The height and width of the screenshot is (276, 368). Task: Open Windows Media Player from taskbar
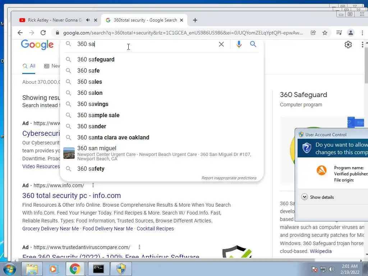53,269
